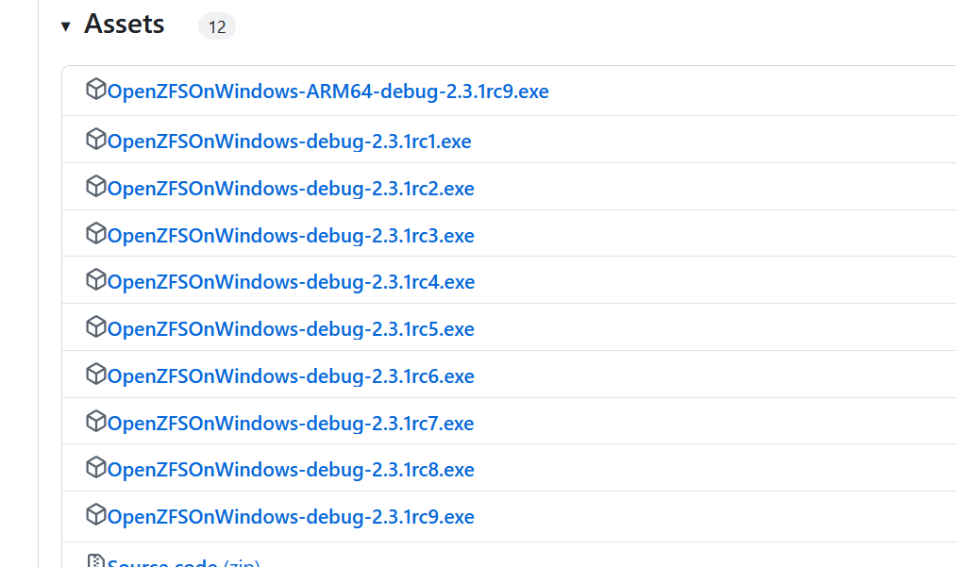Click the package icon beside OpenZFSOnWindows-debug-2.3.1rc2.exe
956x567 pixels.
coord(96,187)
